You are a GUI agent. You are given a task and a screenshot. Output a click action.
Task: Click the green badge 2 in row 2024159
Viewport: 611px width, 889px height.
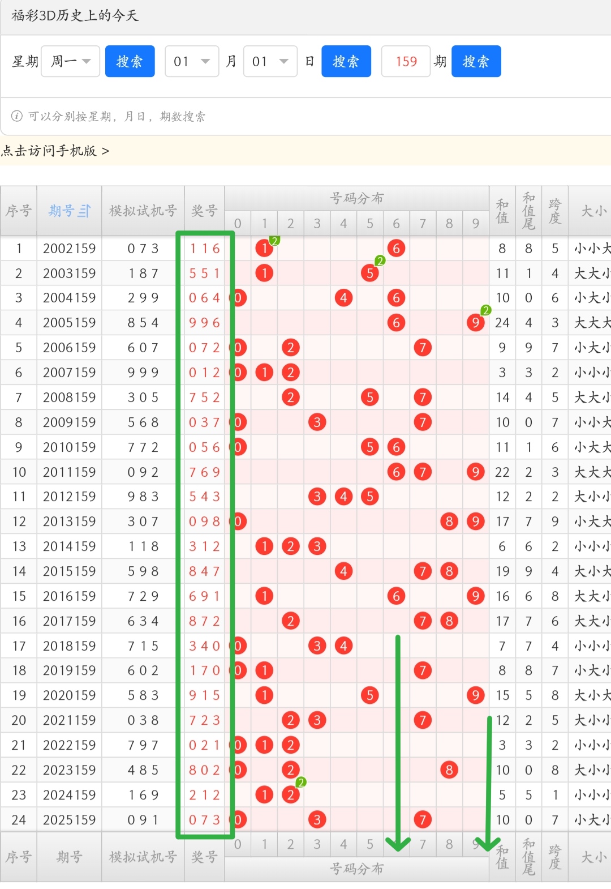pos(301,782)
